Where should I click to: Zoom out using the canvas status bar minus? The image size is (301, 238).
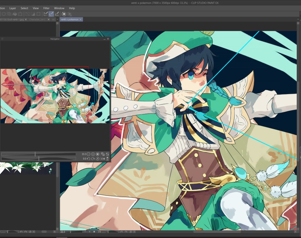(x=85, y=232)
